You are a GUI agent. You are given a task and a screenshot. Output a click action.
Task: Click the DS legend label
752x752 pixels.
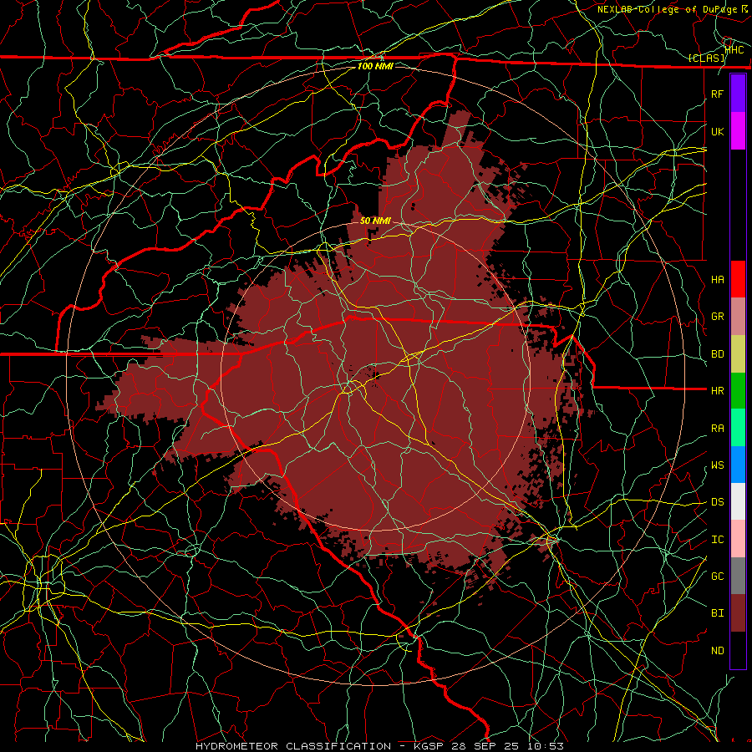pyautogui.click(x=718, y=502)
